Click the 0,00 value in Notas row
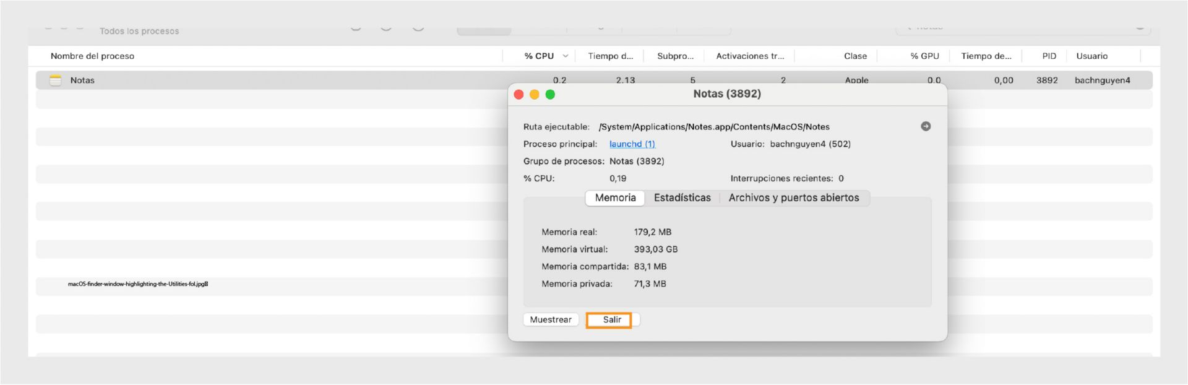 point(1004,80)
